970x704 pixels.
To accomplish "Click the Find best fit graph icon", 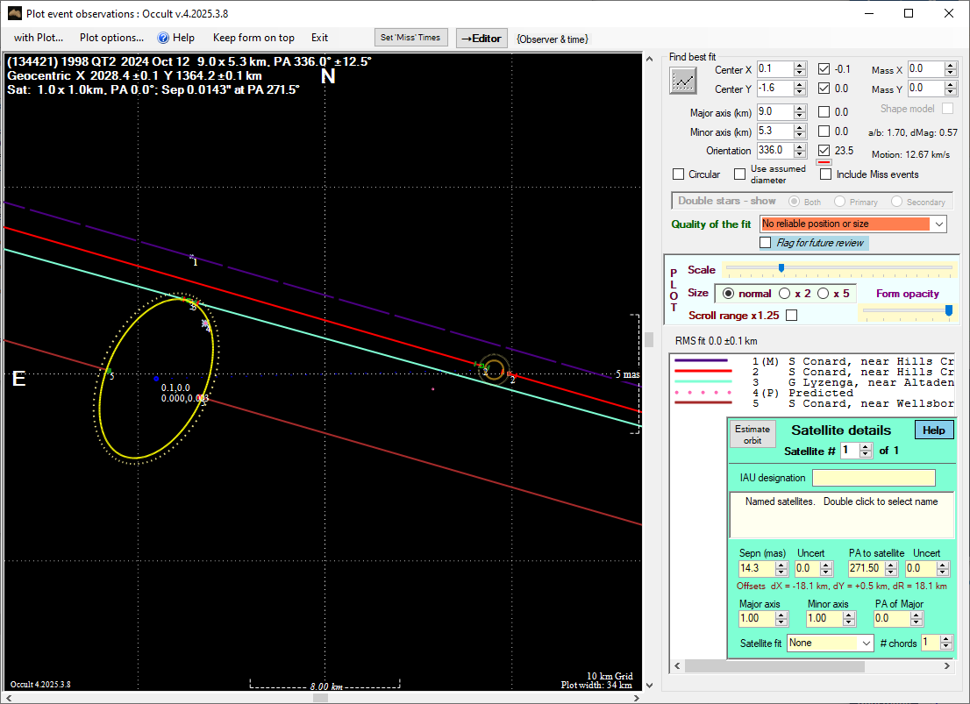I will (683, 81).
